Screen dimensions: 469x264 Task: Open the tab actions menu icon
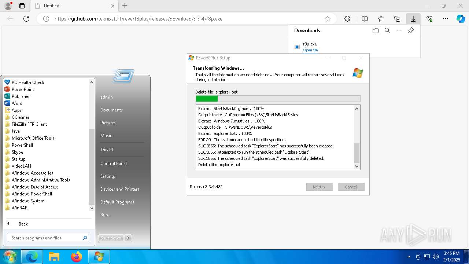22,6
